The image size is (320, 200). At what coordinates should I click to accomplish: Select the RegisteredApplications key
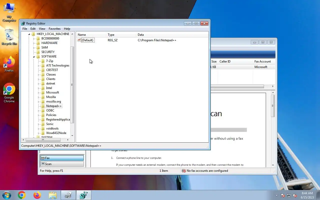(x=58, y=119)
